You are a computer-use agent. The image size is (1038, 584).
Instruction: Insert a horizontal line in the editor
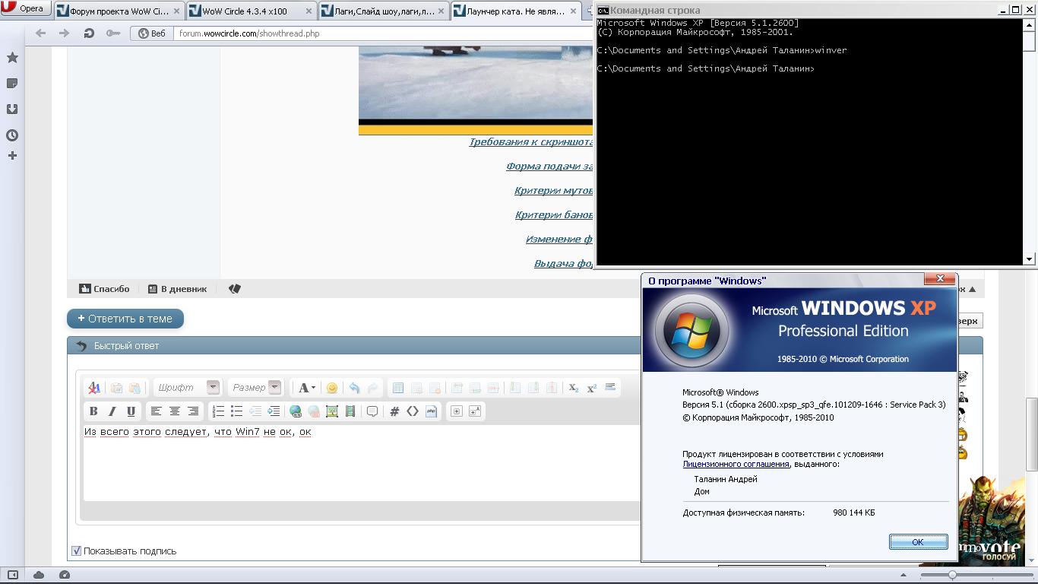pos(610,388)
